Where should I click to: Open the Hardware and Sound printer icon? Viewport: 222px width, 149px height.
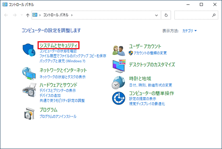click(x=29, y=90)
